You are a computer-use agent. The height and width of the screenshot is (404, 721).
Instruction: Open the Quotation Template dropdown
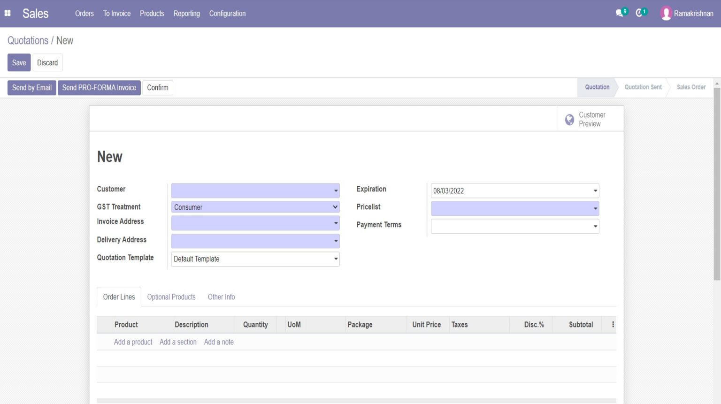tap(255, 259)
